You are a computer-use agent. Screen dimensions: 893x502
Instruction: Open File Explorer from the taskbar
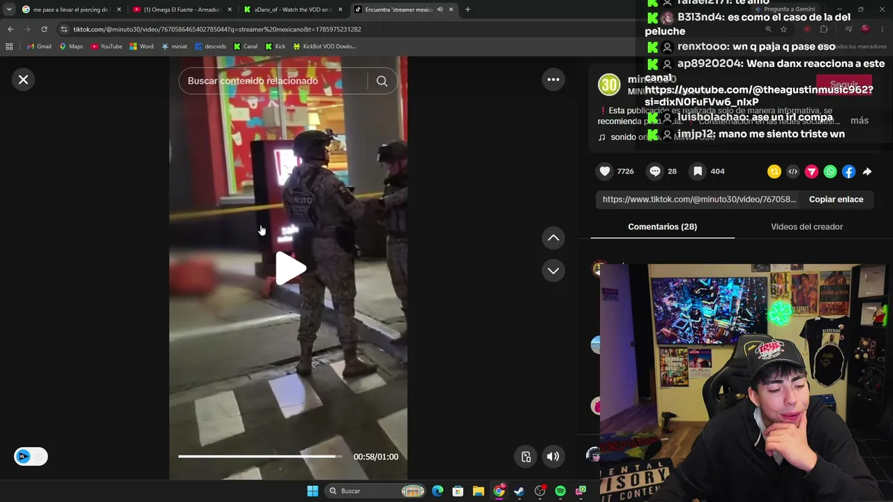tap(479, 491)
